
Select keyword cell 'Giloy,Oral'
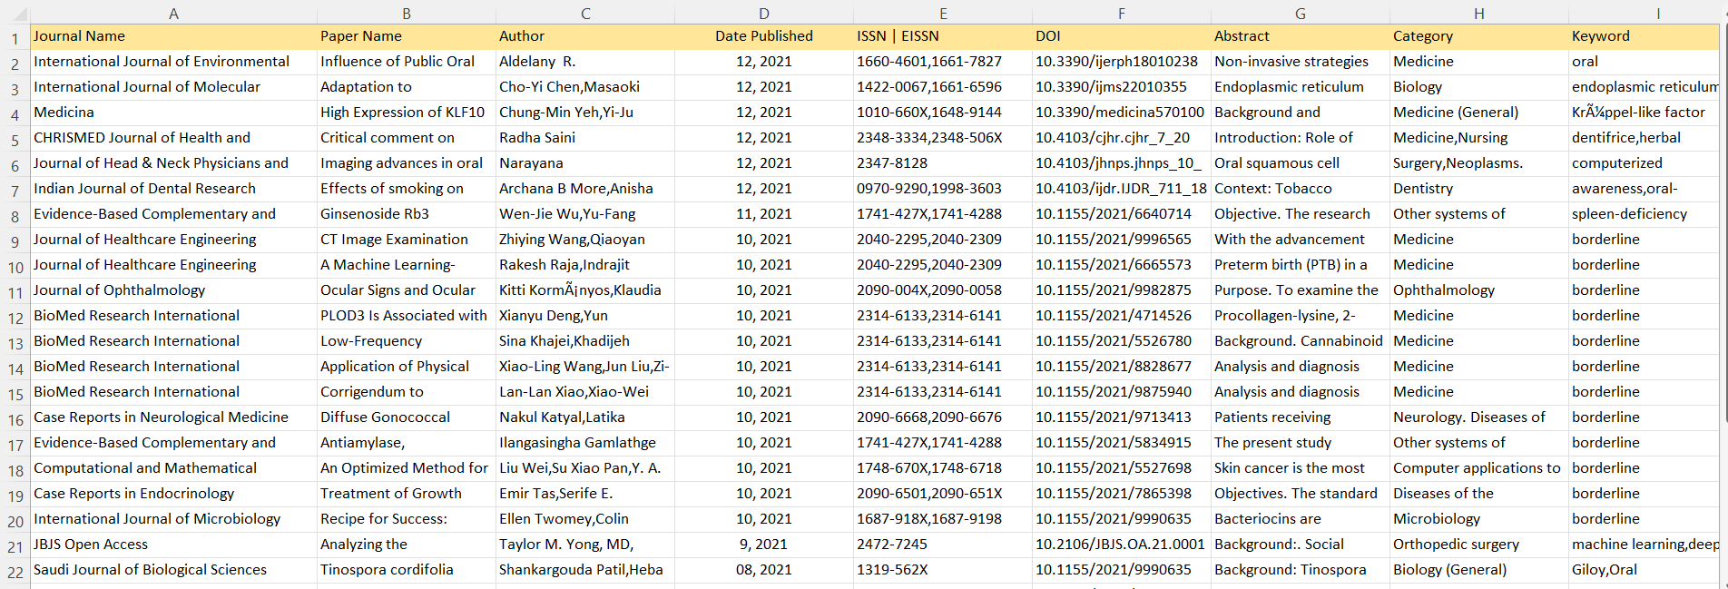(x=1644, y=570)
